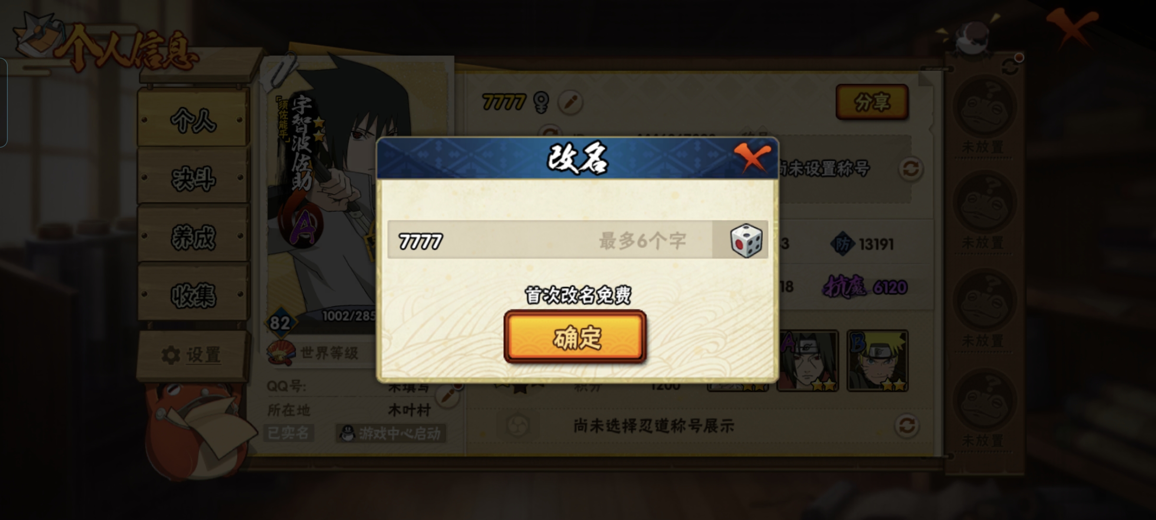Roll the dice for a random name
The width and height of the screenshot is (1156, 520).
point(746,241)
